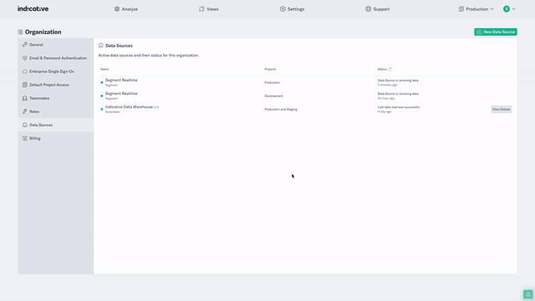
Task: Click the green chat widget icon
Action: coord(528,294)
